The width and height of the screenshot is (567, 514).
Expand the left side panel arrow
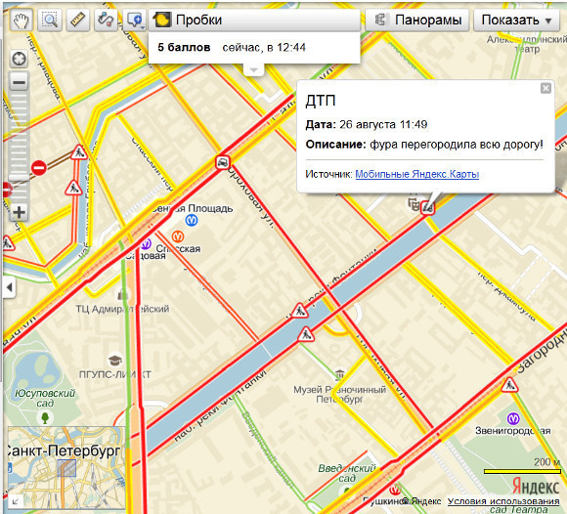click(x=9, y=287)
